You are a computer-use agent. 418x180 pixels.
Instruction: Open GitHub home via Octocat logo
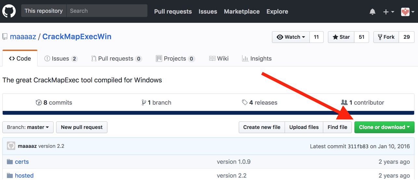pyautogui.click(x=9, y=11)
